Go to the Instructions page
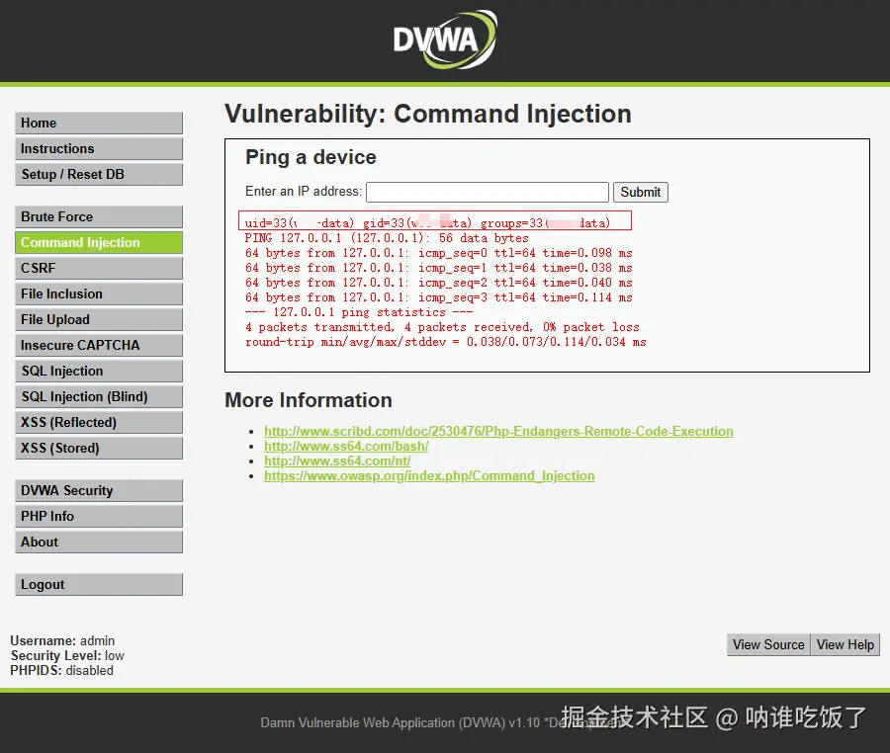The width and height of the screenshot is (890, 753). coord(99,148)
